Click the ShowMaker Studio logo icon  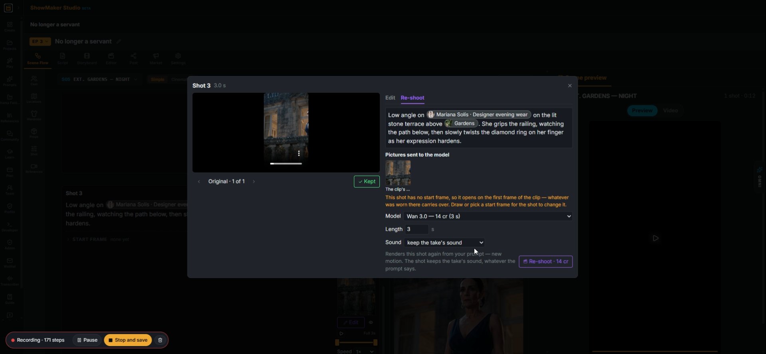8,8
